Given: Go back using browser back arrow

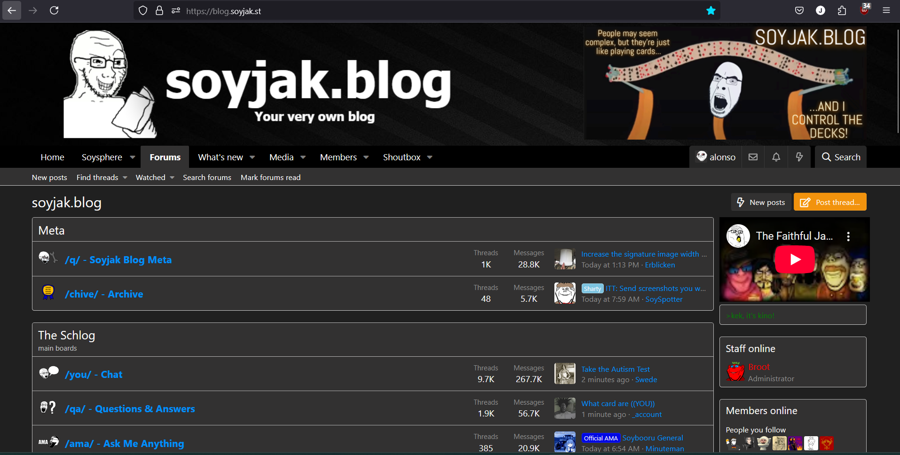Looking at the screenshot, I should pos(12,10).
